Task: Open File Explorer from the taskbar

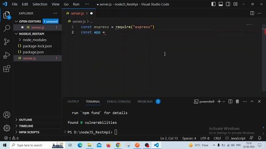Action: coord(89,145)
